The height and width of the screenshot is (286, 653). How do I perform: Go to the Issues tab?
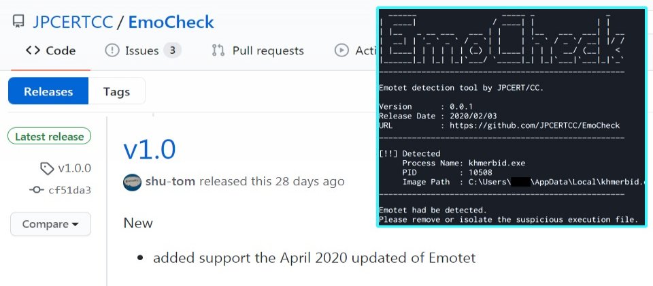(x=143, y=50)
